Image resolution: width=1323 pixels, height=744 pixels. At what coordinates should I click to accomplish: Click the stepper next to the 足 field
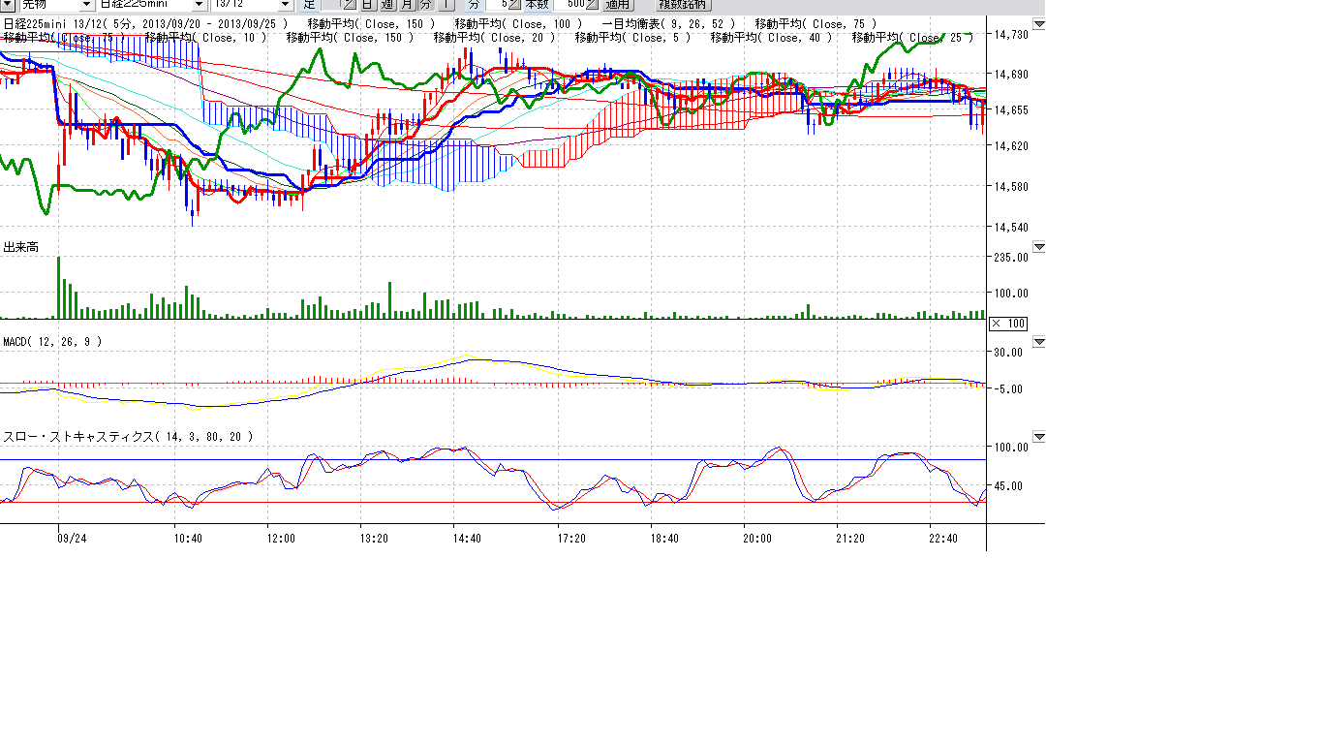point(350,5)
